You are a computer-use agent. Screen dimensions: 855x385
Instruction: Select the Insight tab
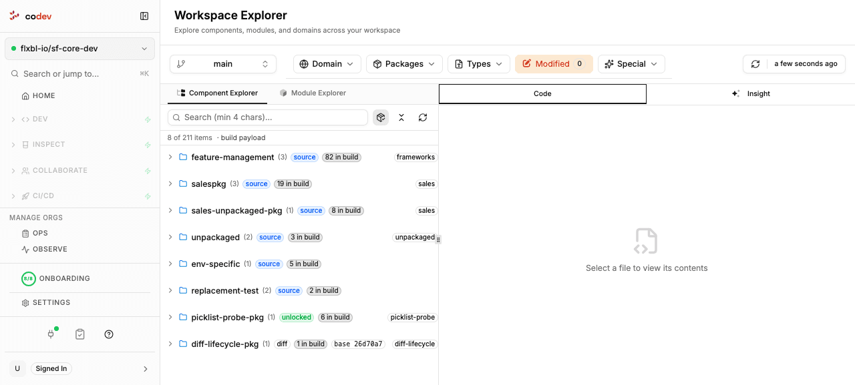751,94
